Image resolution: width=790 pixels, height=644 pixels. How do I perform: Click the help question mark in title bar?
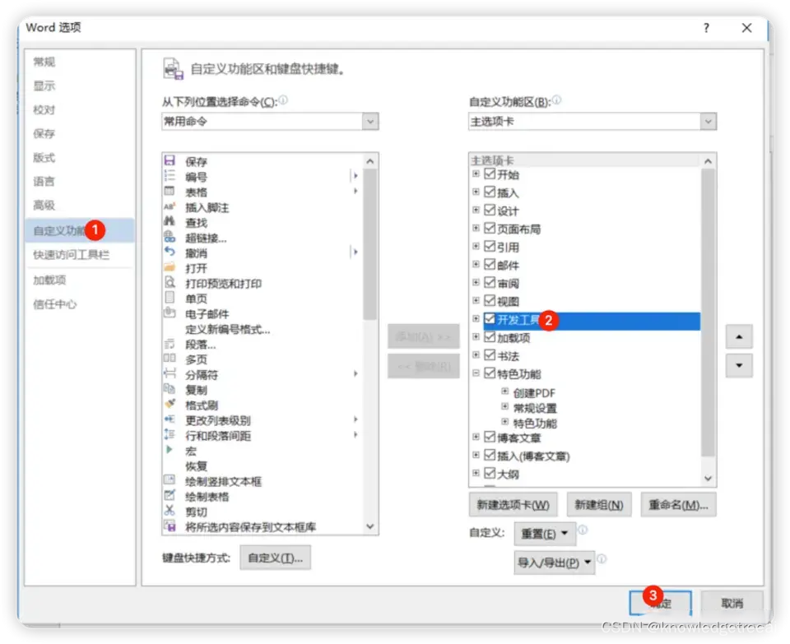(706, 28)
